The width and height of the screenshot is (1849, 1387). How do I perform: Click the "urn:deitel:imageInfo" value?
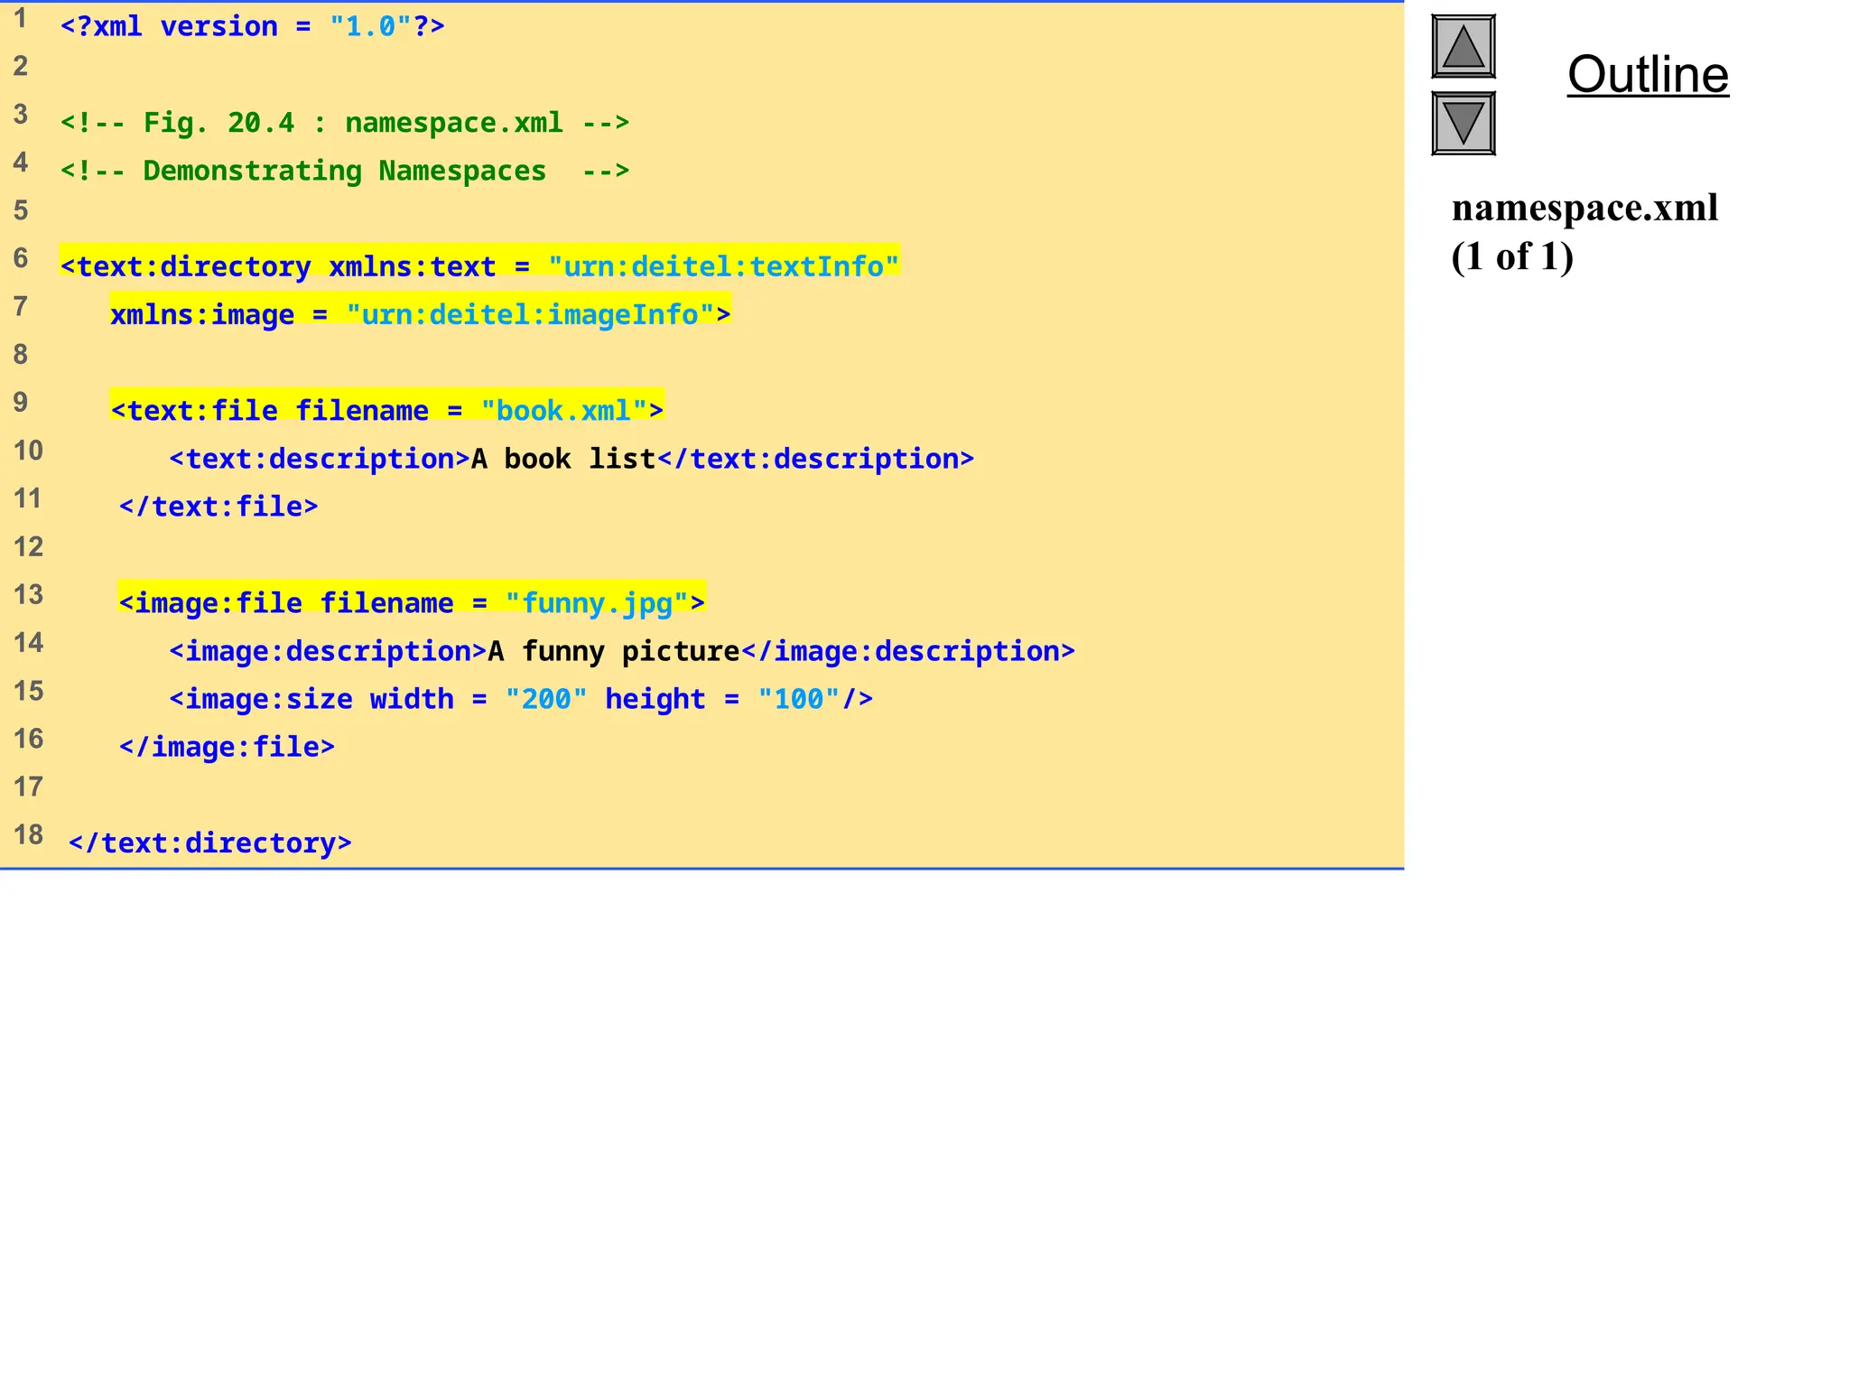click(x=531, y=314)
